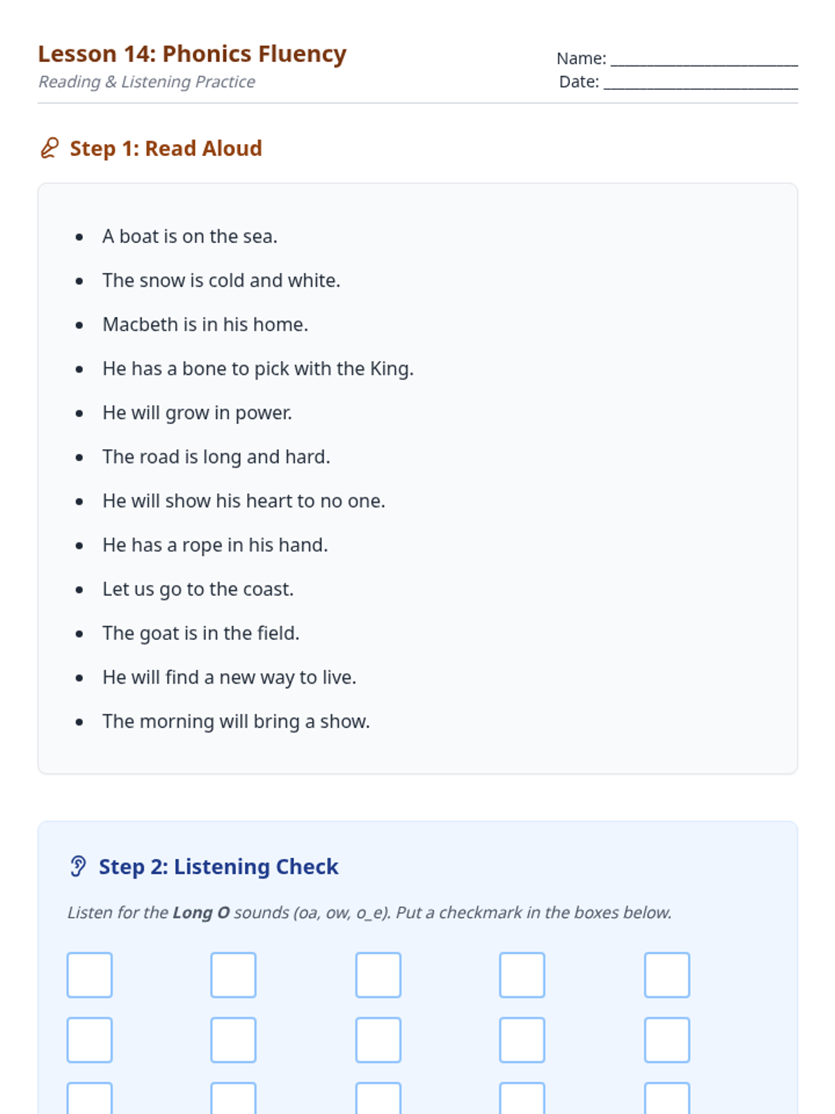The height and width of the screenshot is (1114, 835).
Task: Check the second box in the top row
Action: click(x=234, y=975)
